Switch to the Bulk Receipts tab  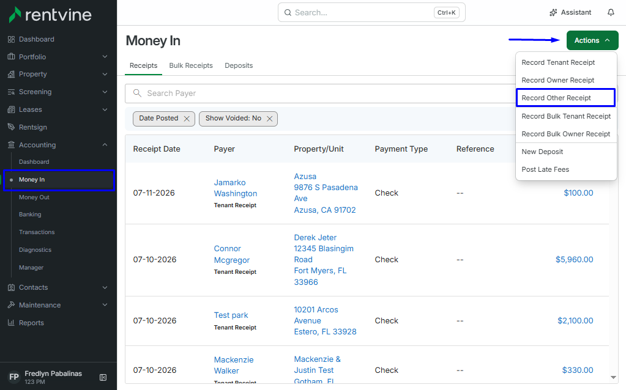(x=191, y=65)
